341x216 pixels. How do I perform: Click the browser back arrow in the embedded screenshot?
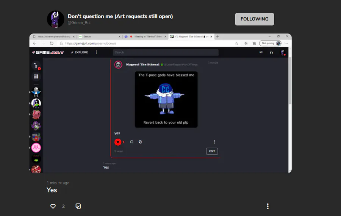(35, 43)
